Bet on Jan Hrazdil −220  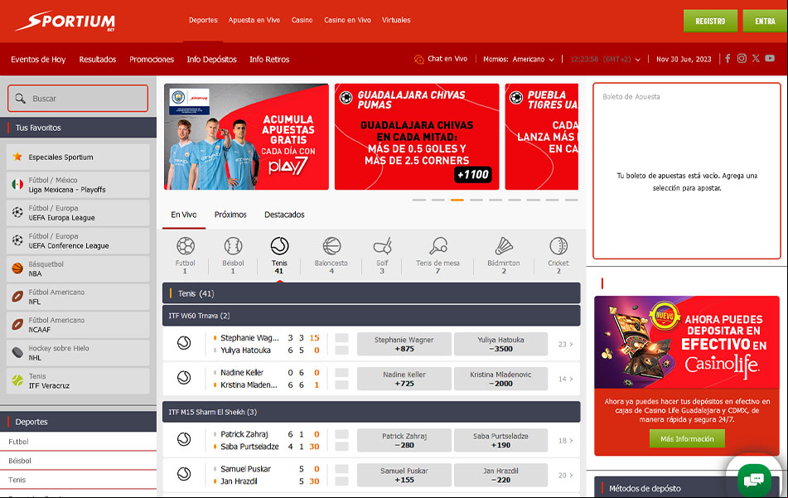coord(500,476)
